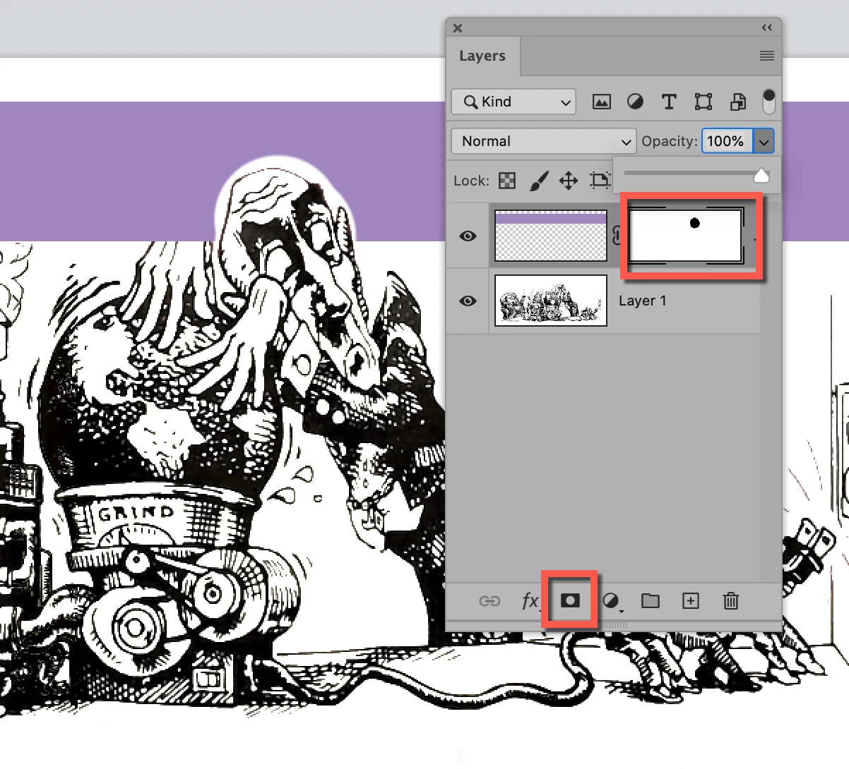
Task: Delete layer with trash icon
Action: pos(731,601)
